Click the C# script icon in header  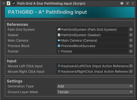[x=9, y=4]
